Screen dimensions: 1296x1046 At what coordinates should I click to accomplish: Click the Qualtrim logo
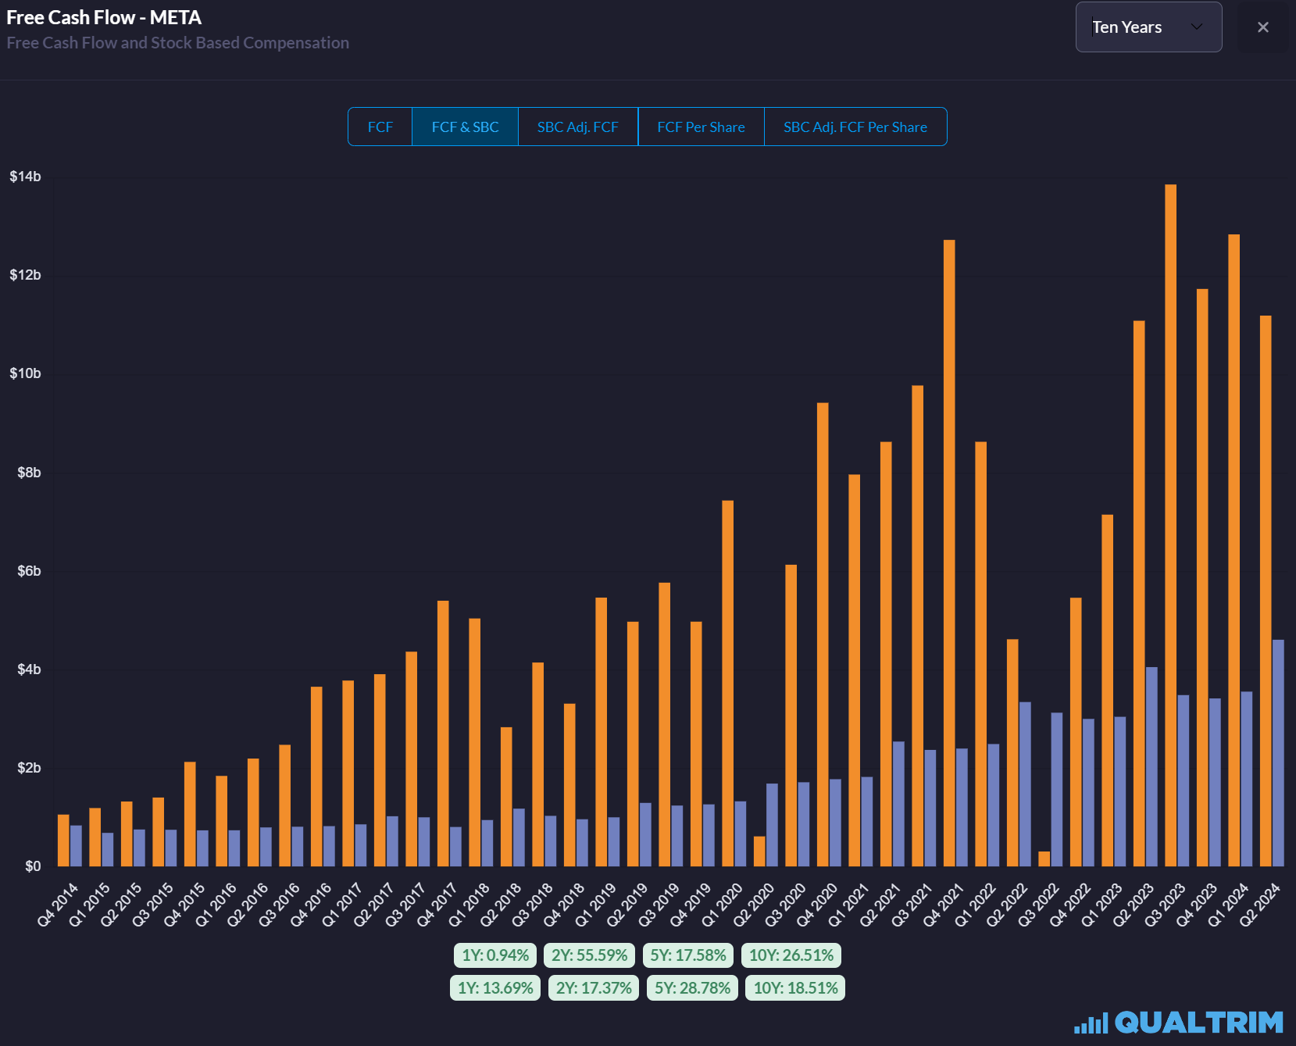point(1179,1022)
